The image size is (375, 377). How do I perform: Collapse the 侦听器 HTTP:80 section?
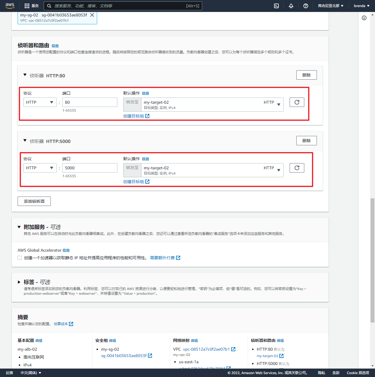(25, 75)
